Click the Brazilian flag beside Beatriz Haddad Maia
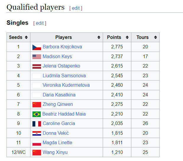This screenshot has width=183, height=161. click(x=37, y=114)
